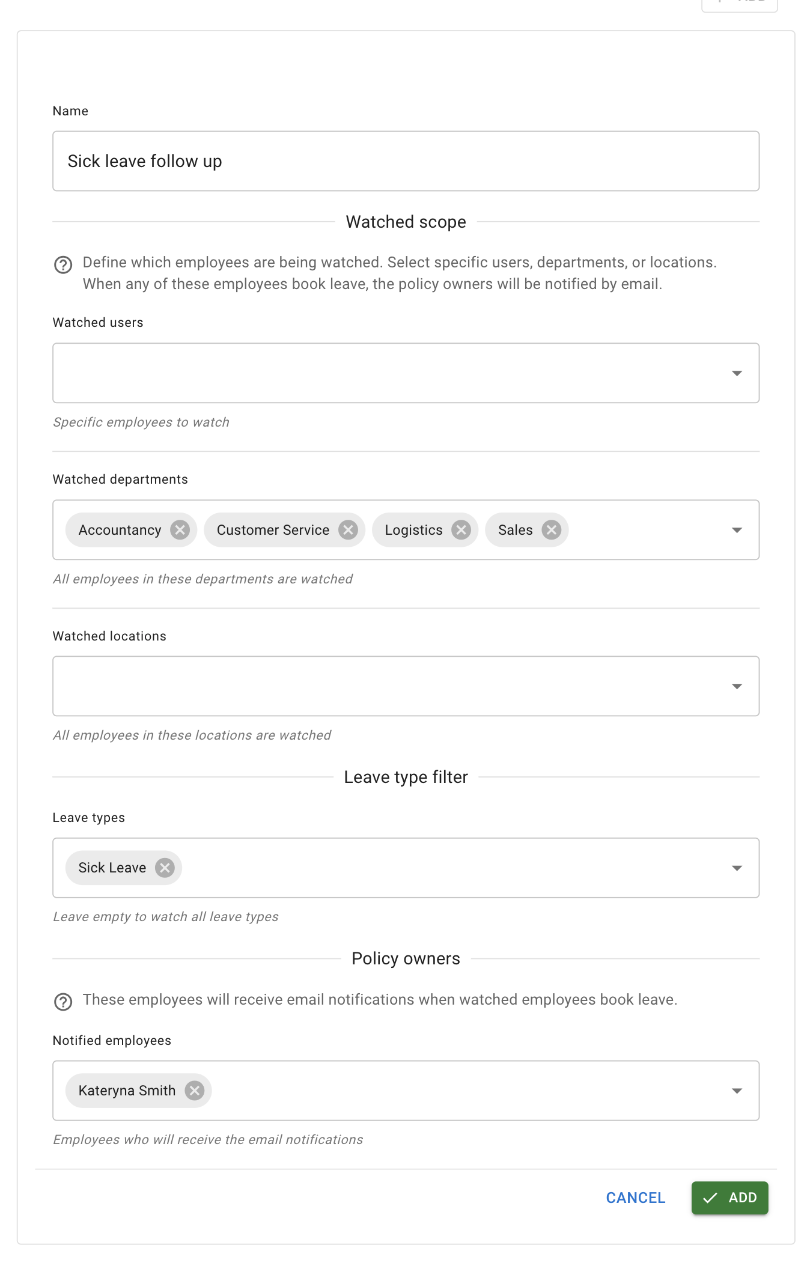Open the Watched locations dropdown
The height and width of the screenshot is (1263, 810).
[x=737, y=686]
